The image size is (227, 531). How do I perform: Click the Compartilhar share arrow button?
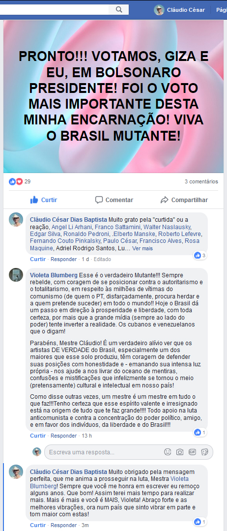click(184, 200)
